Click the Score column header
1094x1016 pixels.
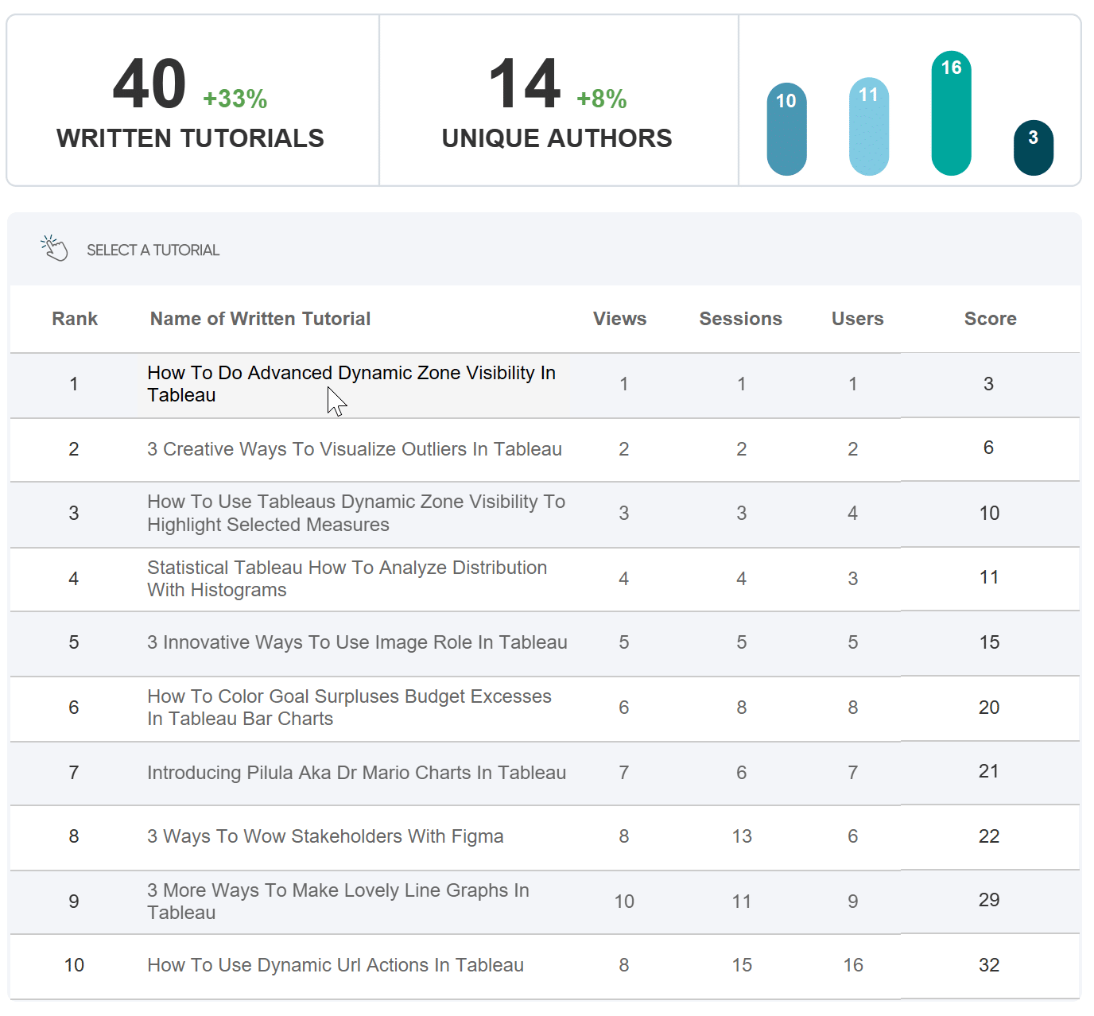pos(991,319)
